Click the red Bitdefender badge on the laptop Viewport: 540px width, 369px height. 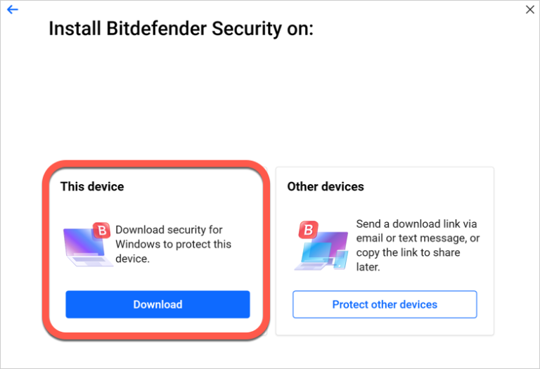[101, 229]
